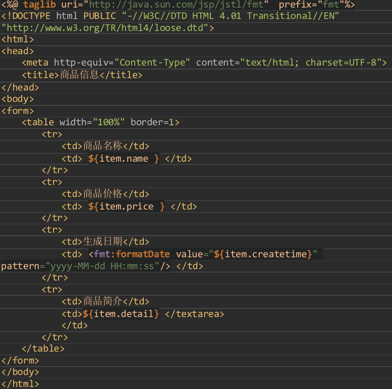
Task: Click the pattern yyyy-MM-dd HH:mm:ss string
Action: (102, 266)
